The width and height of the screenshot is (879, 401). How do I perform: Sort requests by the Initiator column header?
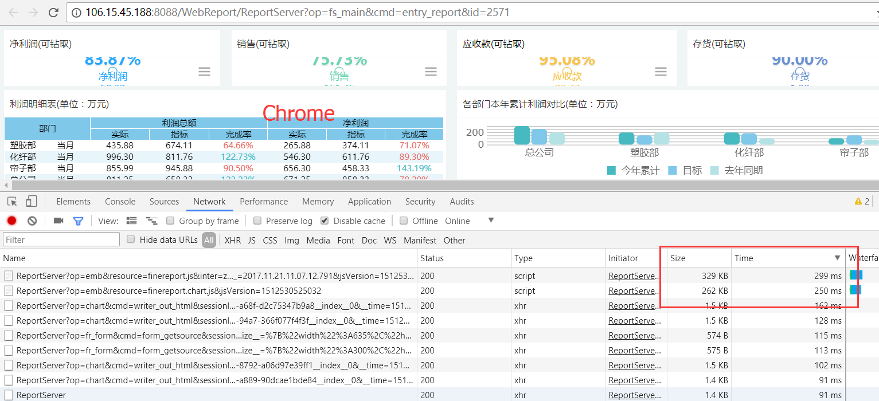[x=636, y=258]
